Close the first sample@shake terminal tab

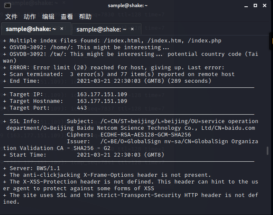coord(62,29)
